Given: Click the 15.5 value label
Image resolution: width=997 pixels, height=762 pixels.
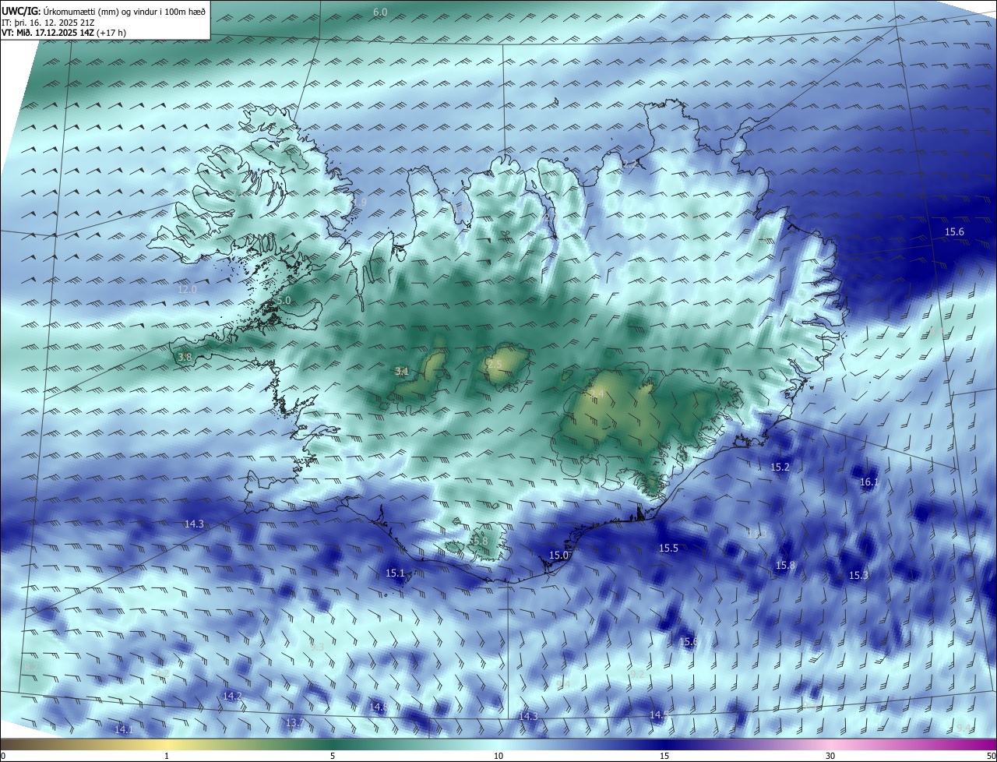Looking at the screenshot, I should coord(668,549).
